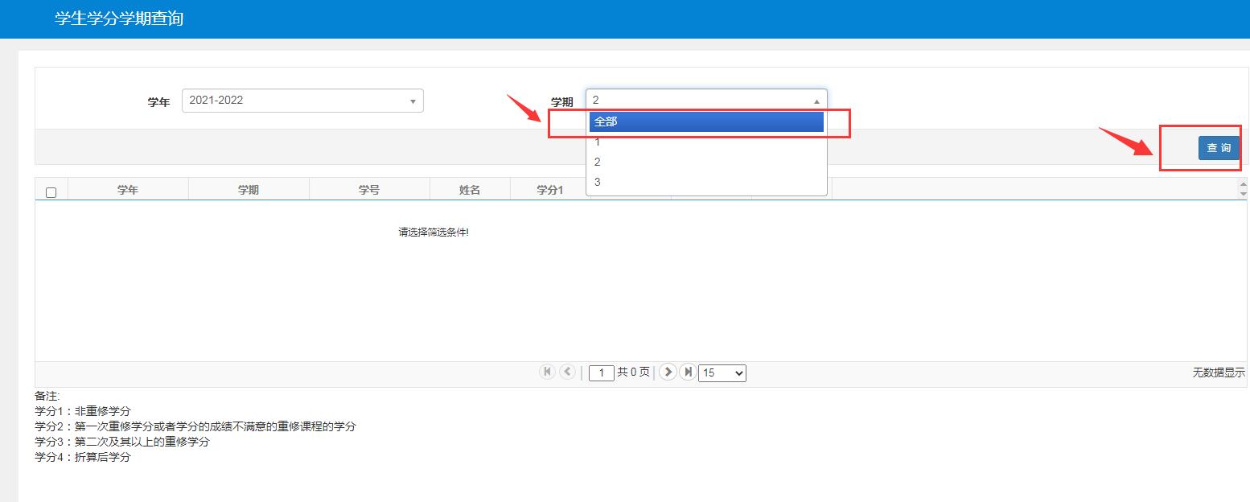
Task: Click the 查询 button
Action: click(1219, 148)
